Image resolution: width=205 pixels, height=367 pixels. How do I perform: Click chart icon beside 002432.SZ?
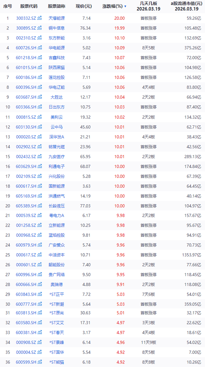(x=39, y=156)
